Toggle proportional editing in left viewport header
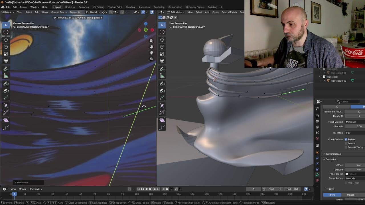This screenshot has height=205, width=365. tap(122, 12)
